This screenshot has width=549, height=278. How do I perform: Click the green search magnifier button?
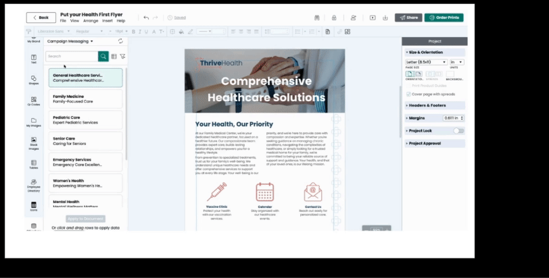point(103,57)
